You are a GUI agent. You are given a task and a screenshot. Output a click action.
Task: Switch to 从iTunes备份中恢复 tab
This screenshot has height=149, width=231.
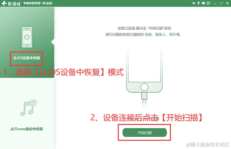click(27, 129)
